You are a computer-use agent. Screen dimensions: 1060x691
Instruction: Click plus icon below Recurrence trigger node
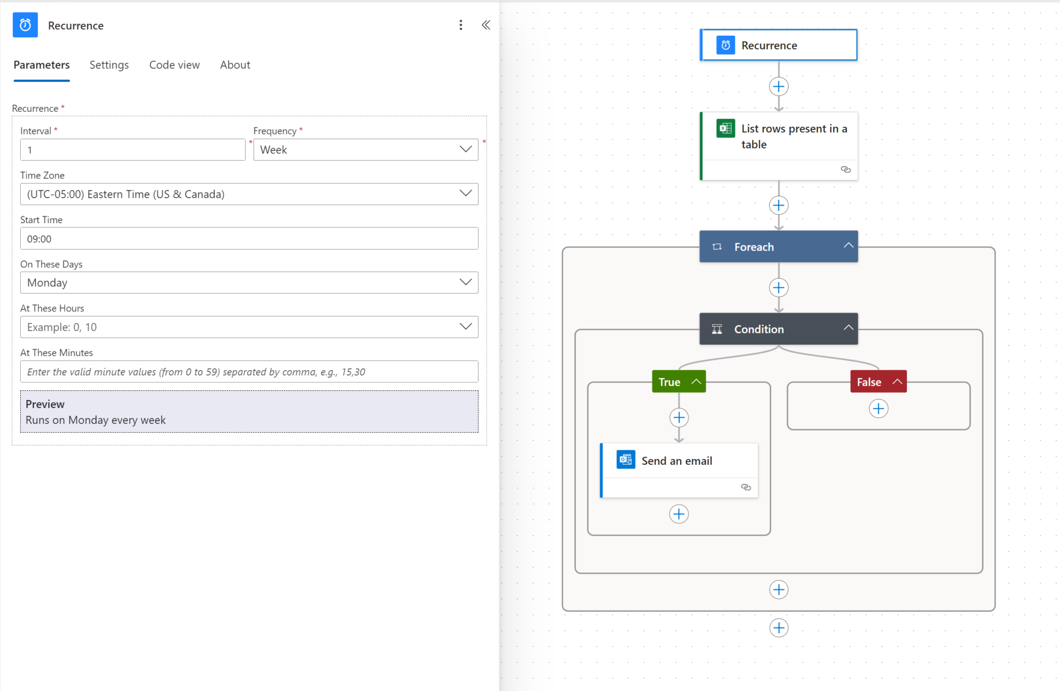778,86
